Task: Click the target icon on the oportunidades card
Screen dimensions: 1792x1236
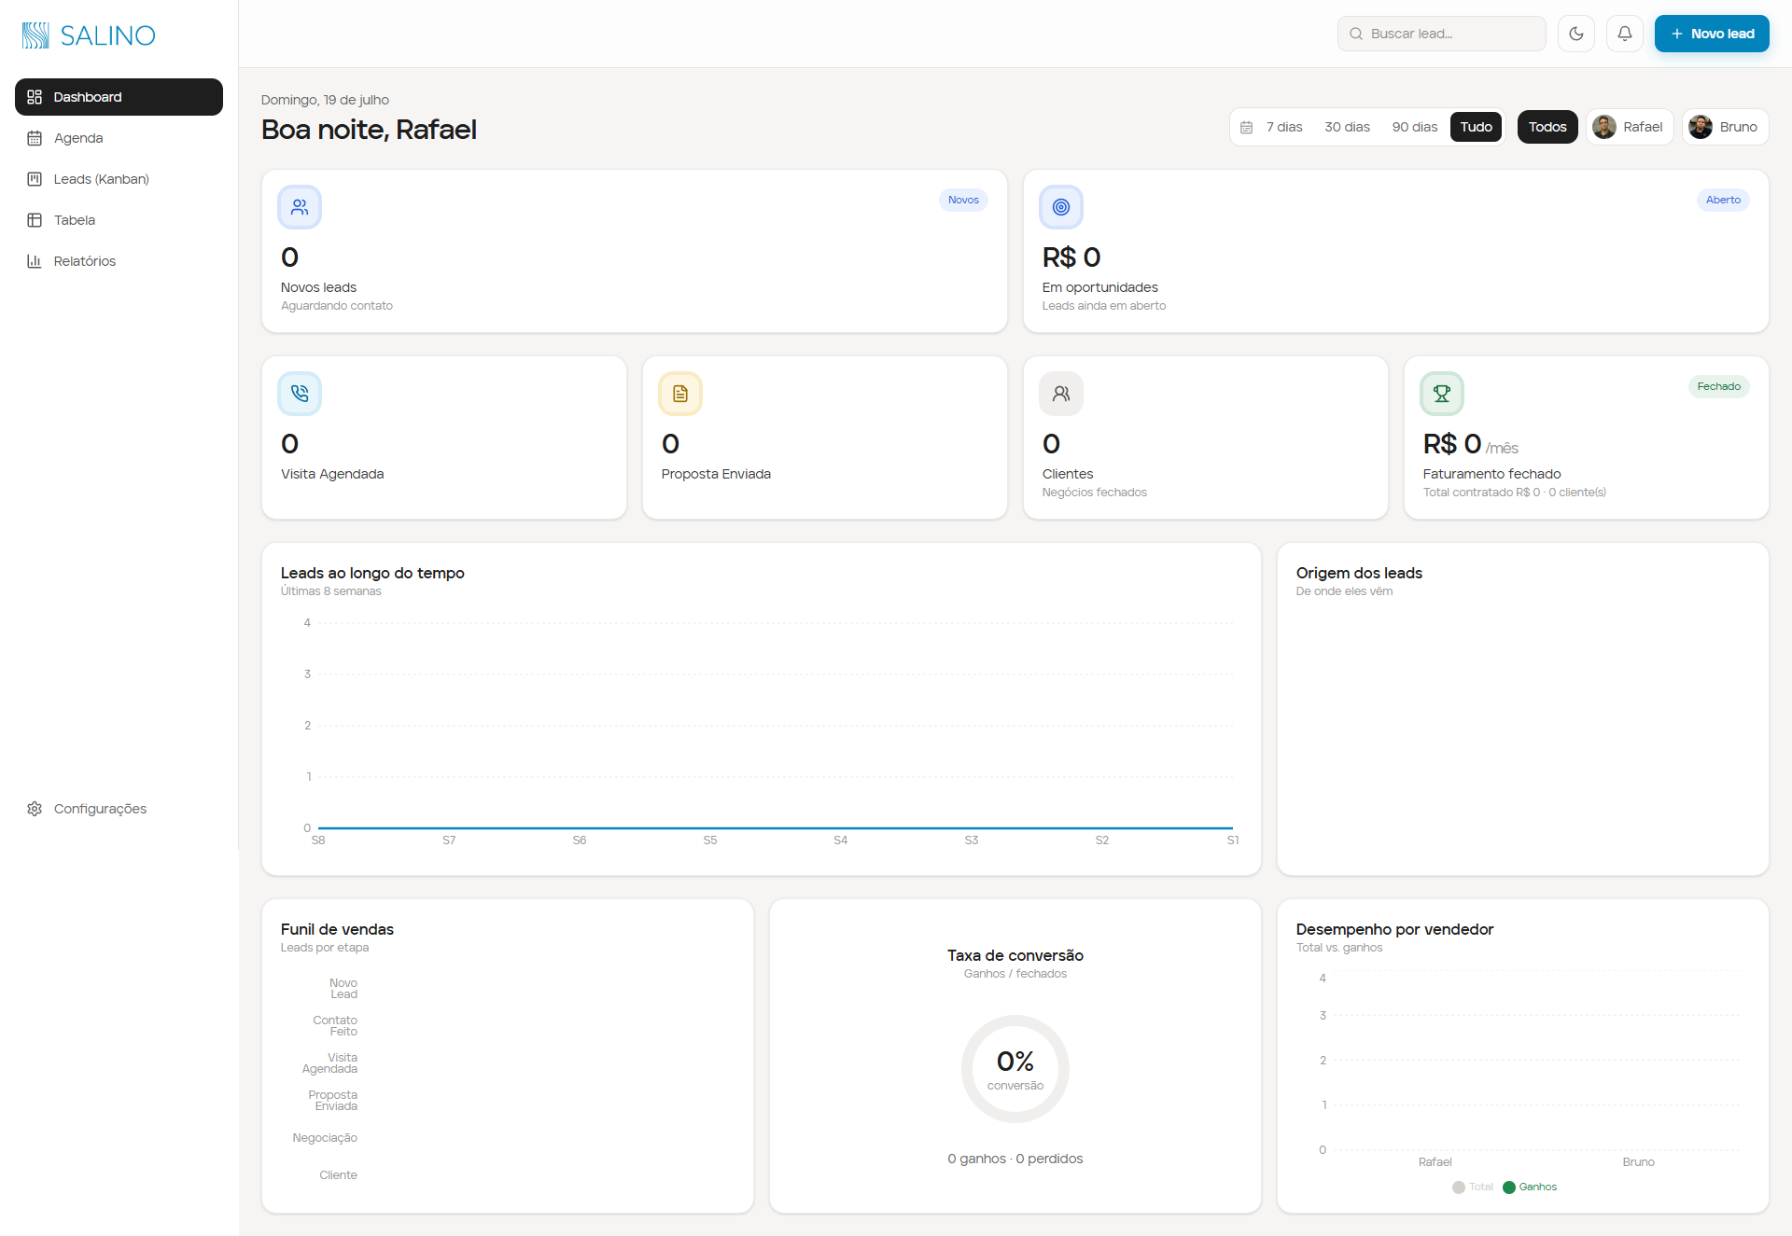Action: 1061,207
